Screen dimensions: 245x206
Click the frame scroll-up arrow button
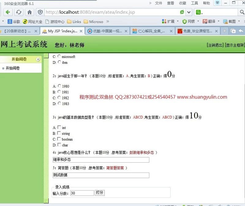(46, 56)
